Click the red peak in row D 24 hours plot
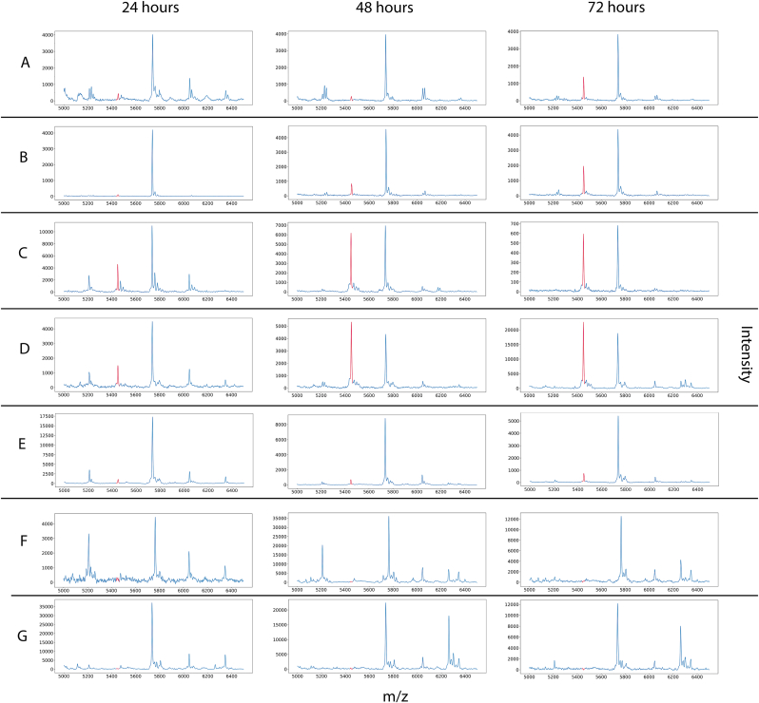The image size is (759, 703). coord(118,375)
